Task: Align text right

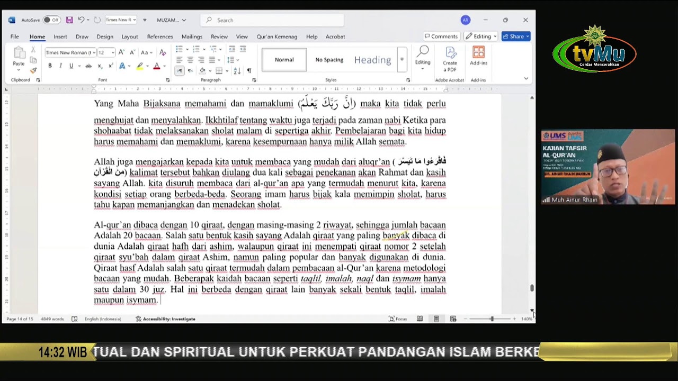Action: point(201,60)
